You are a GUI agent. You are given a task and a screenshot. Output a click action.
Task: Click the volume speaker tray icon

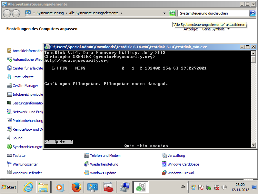point(224,187)
